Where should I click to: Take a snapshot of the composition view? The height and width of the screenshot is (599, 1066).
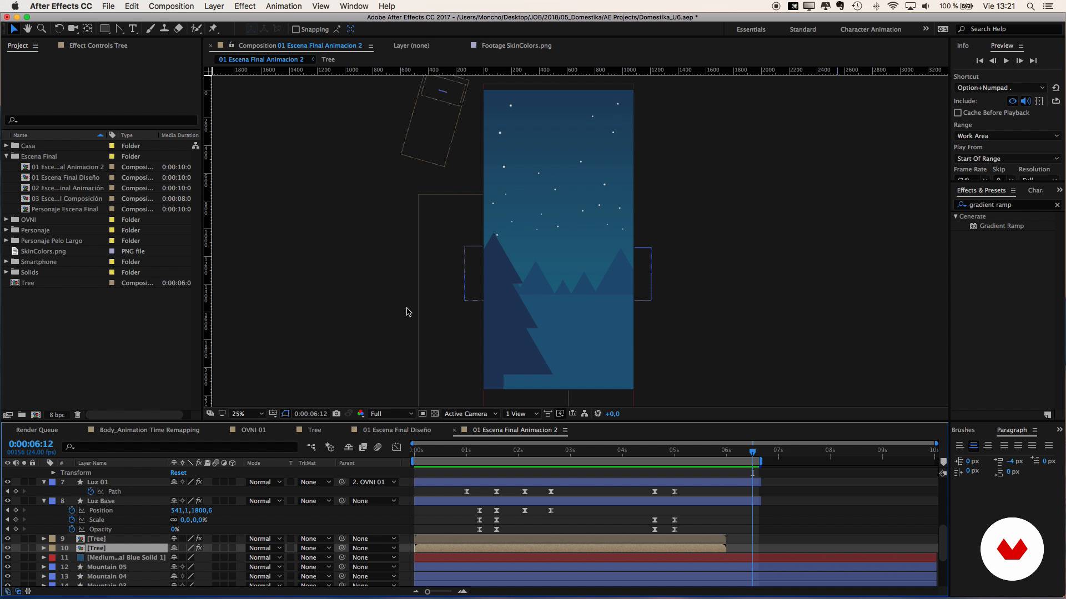coord(336,414)
